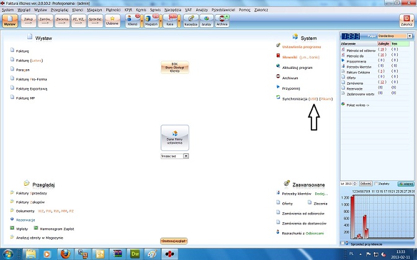This screenshot has width=417, height=260.
Task: Toggle Sprzedaż przy kliencie checkbox
Action: pyautogui.click(x=343, y=243)
